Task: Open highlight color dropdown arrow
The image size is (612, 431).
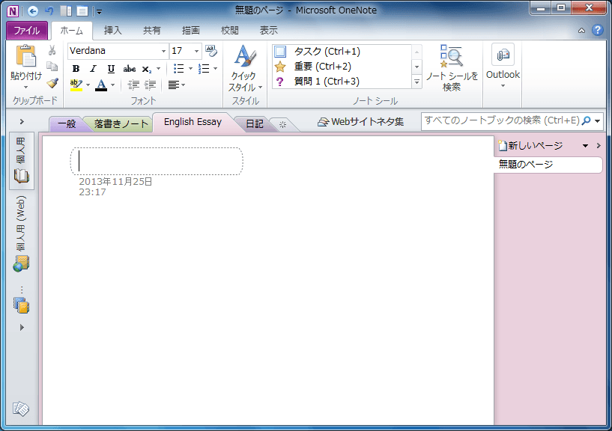Action: 88,85
